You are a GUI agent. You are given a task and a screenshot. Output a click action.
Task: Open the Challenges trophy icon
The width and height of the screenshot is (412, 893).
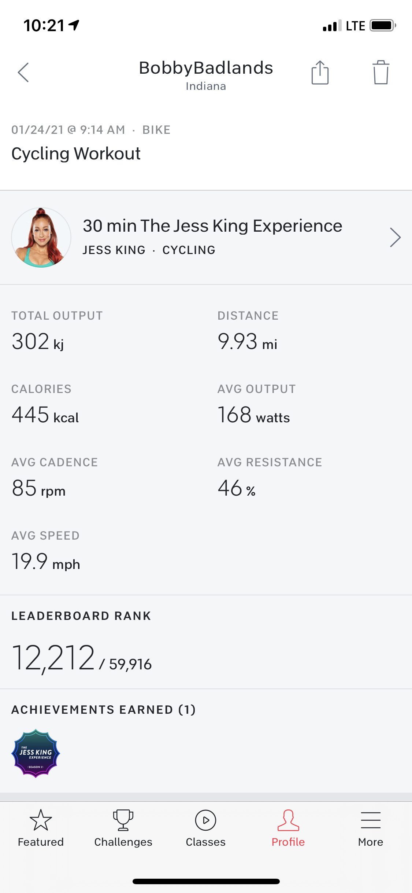(123, 820)
